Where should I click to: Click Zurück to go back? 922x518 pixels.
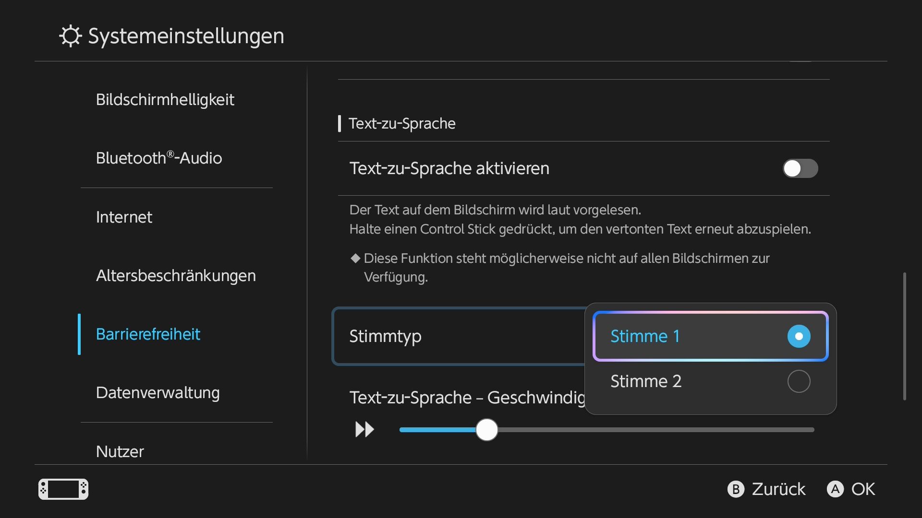tap(766, 489)
